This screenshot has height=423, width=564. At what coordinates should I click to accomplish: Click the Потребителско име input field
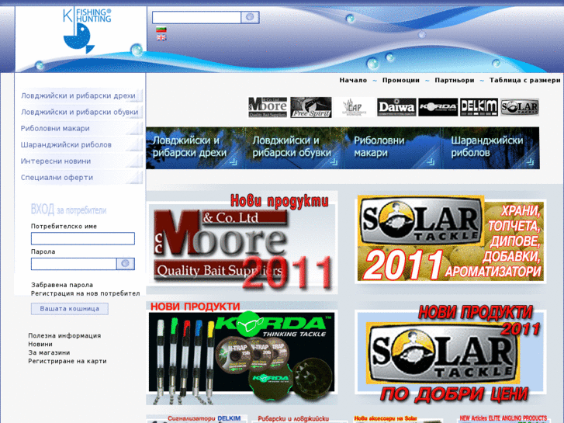83,238
